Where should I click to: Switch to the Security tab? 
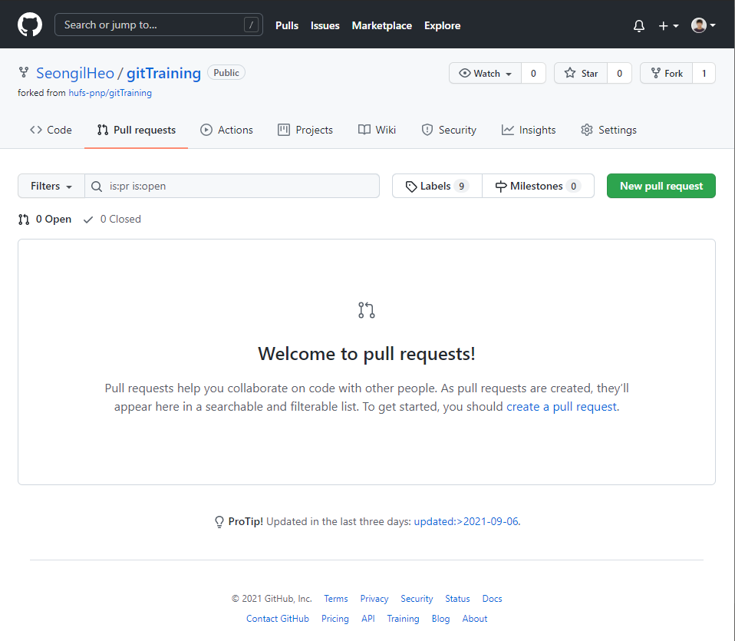(x=449, y=130)
